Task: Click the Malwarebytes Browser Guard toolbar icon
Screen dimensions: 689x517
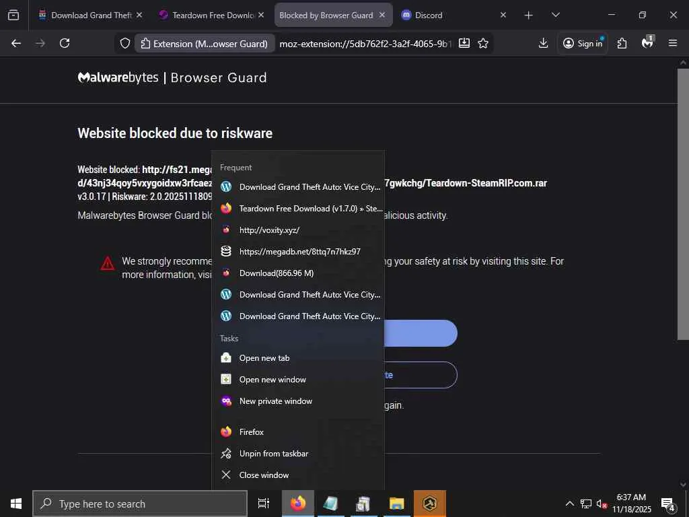Action: [x=647, y=42]
